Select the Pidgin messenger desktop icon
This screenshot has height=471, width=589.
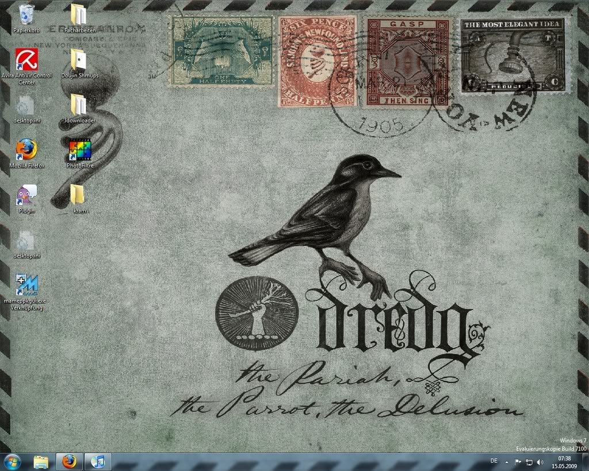26,195
